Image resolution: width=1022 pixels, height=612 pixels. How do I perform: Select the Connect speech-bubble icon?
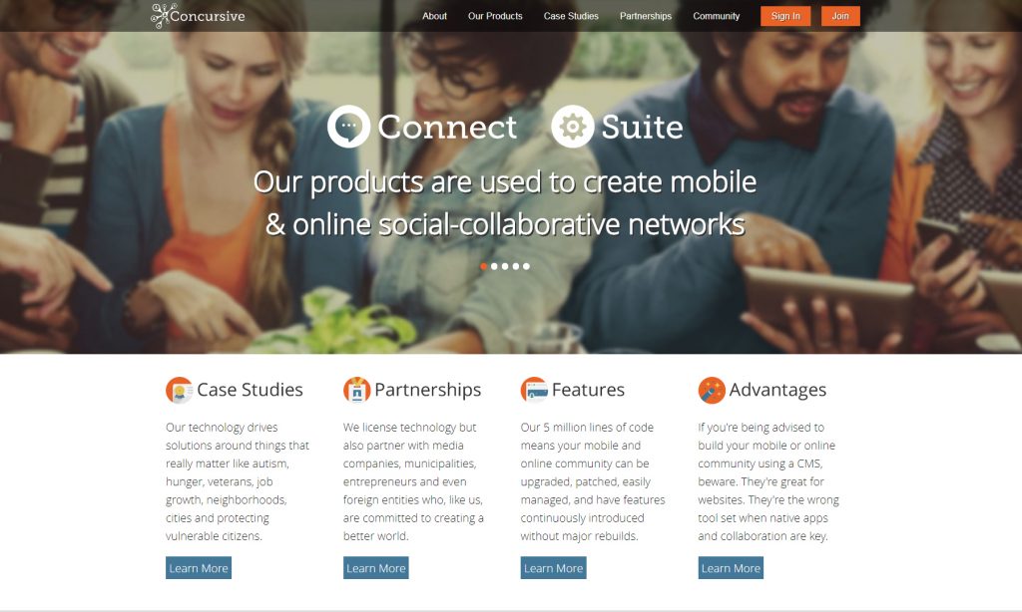pos(348,127)
